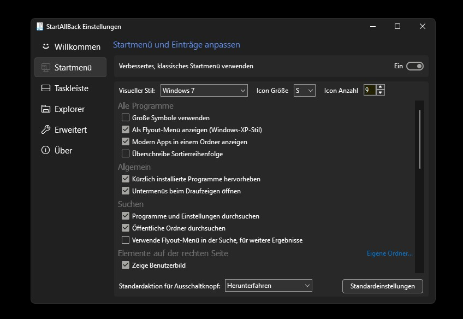Click the Willkommen smiley icon
The width and height of the screenshot is (463, 319).
pos(45,46)
